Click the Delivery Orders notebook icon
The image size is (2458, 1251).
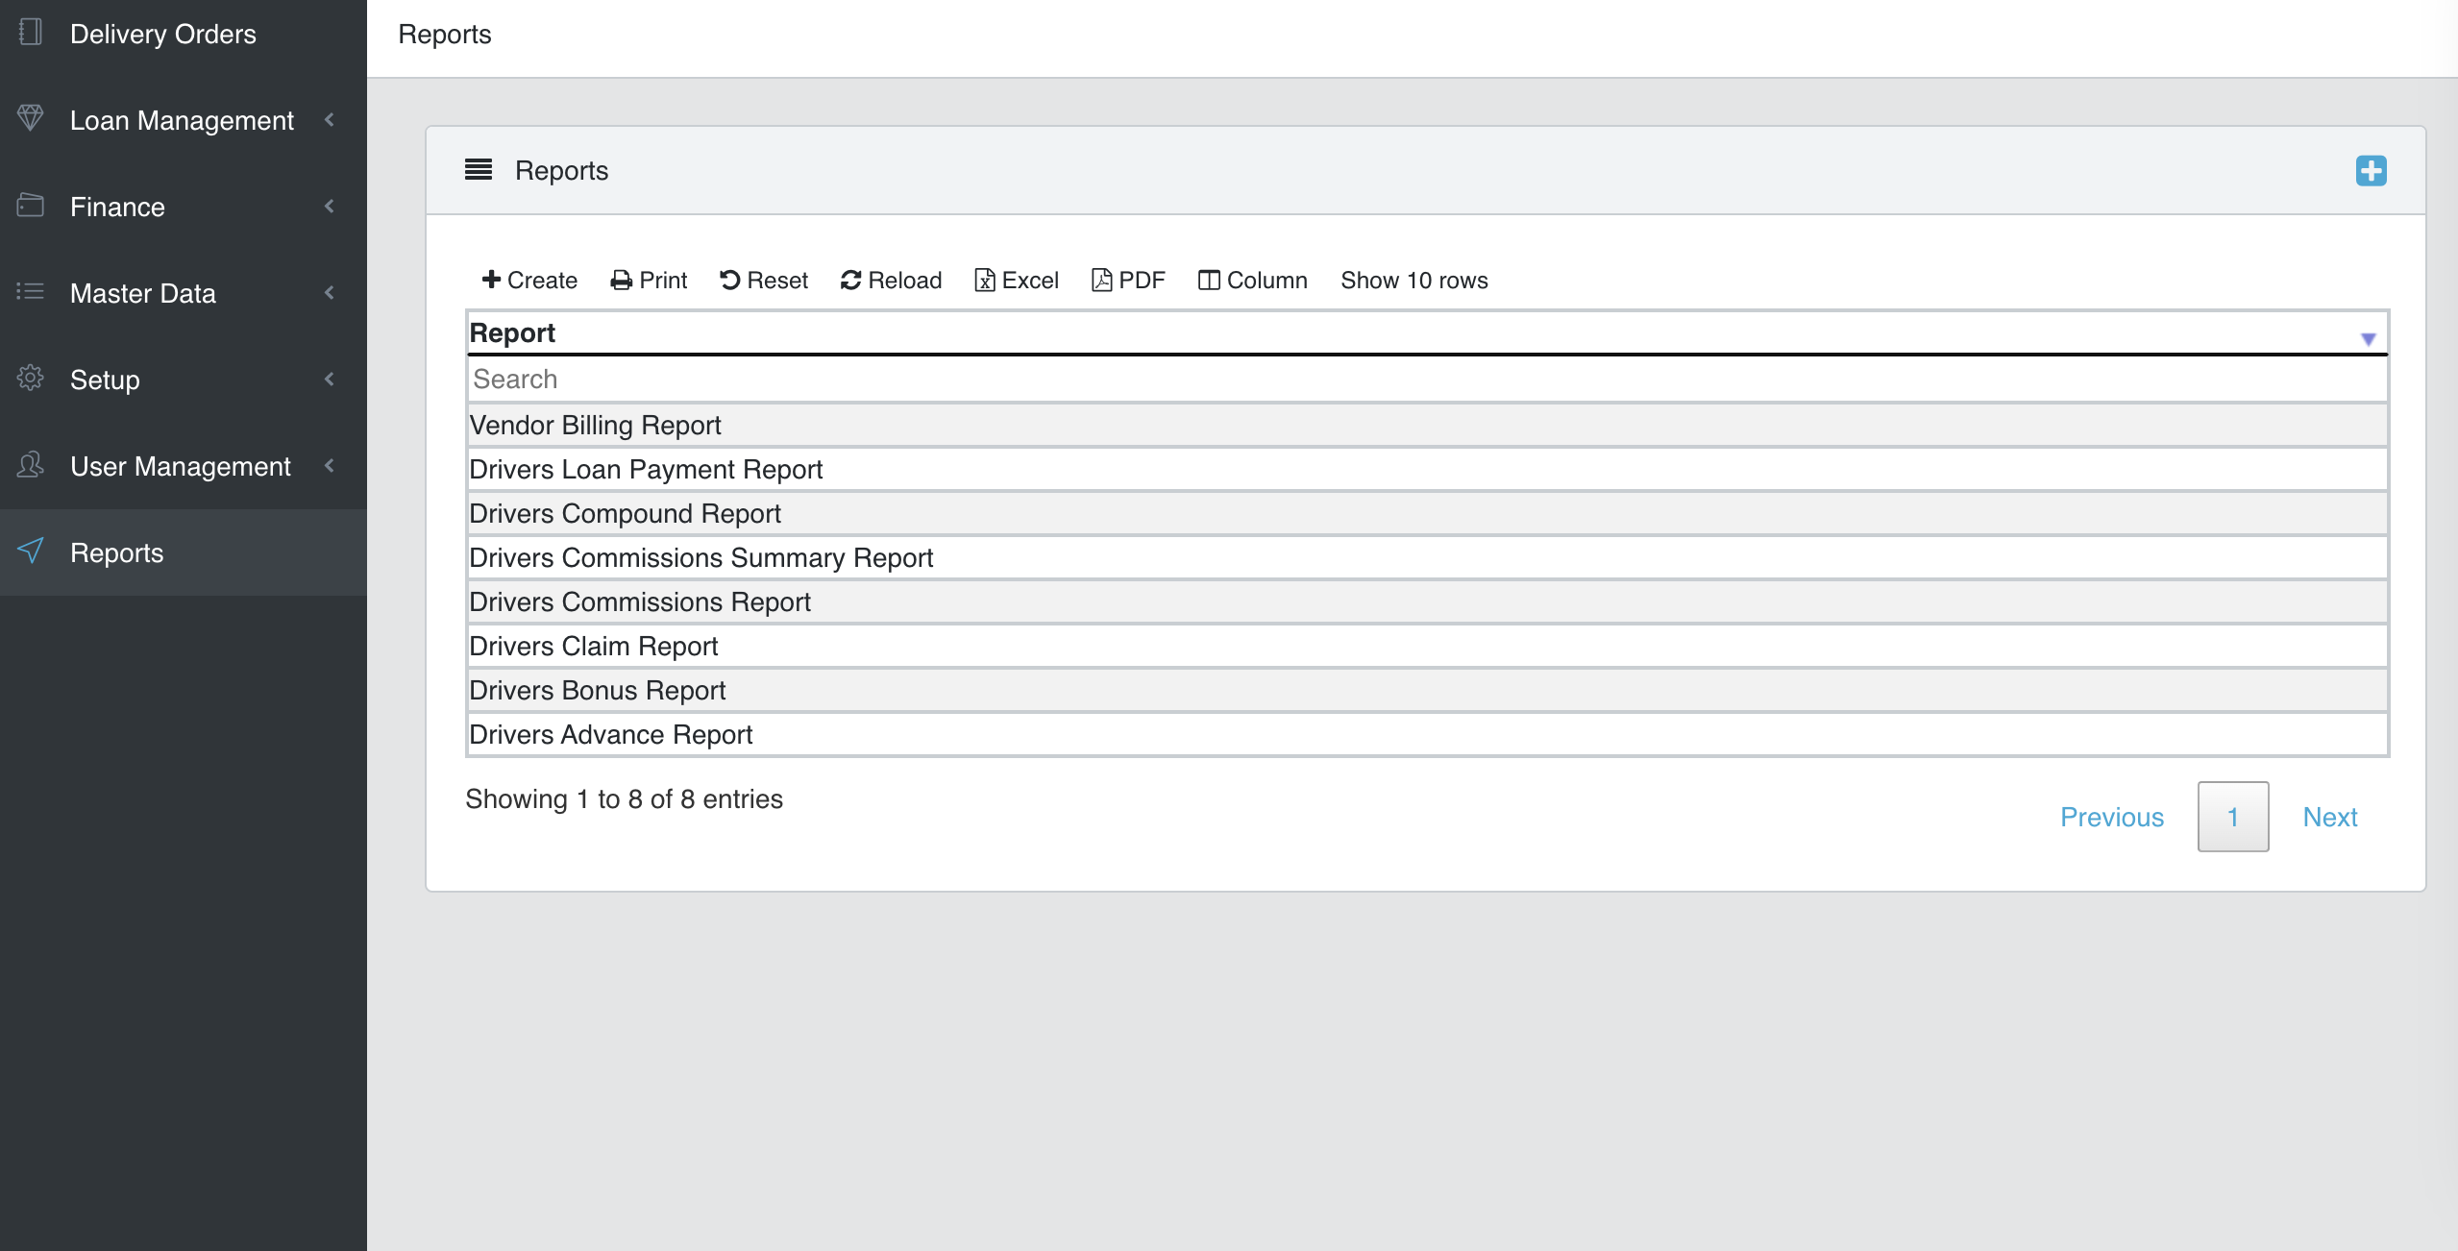click(x=31, y=33)
